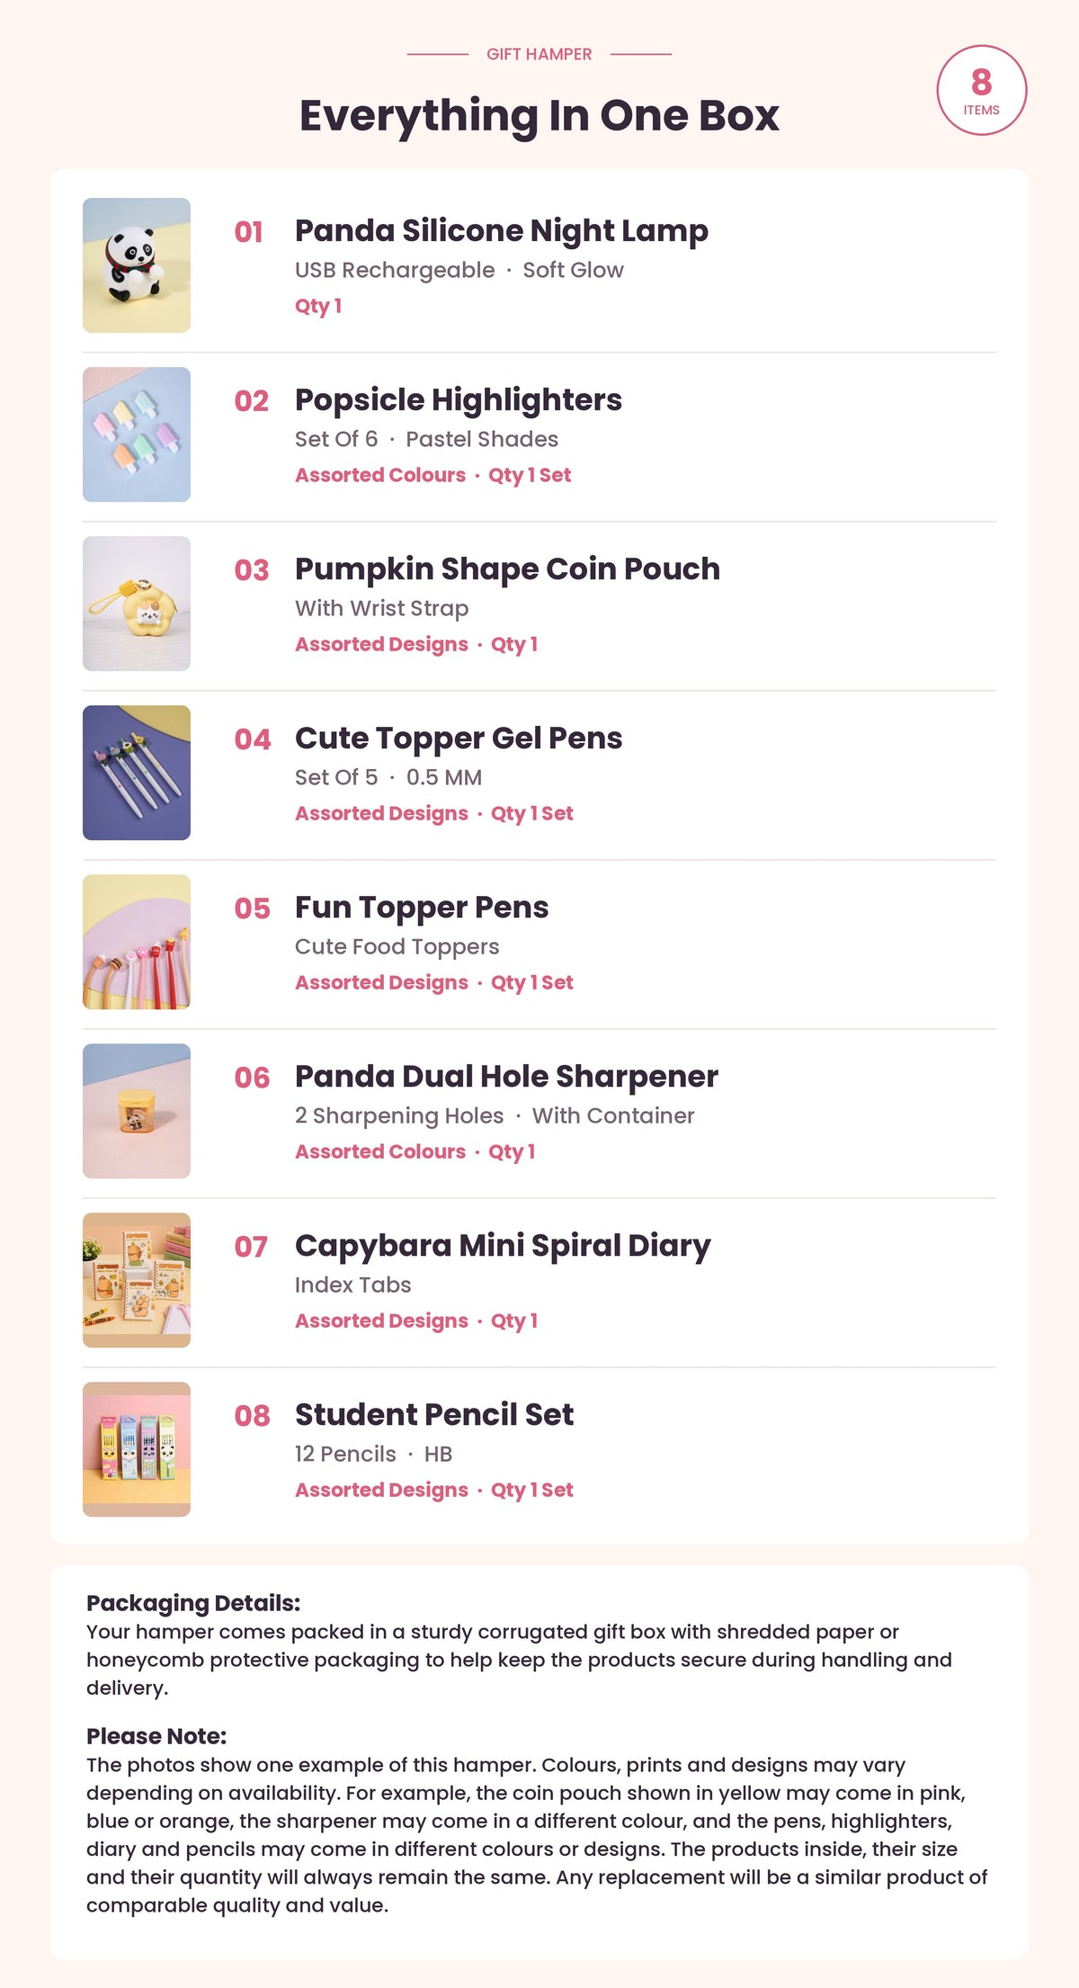Click the Panda Dual Hole Sharpener picture
Screen dimensions: 1079x1988
(x=137, y=1111)
